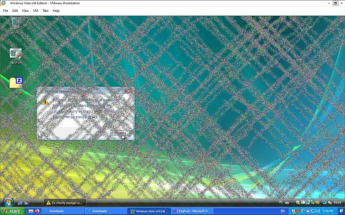345x215 pixels.
Task: Click the VMware overlapping-windows tray icon
Action: 303,211
